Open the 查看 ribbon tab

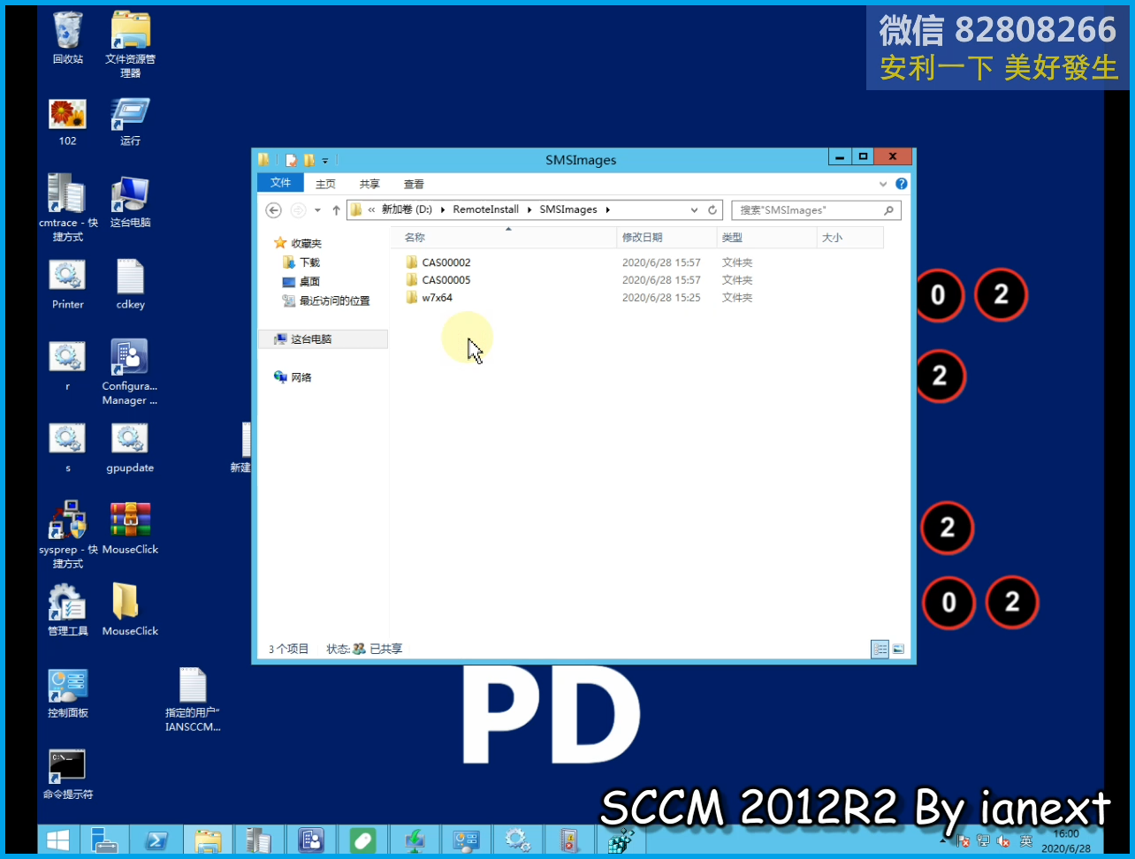(x=414, y=184)
